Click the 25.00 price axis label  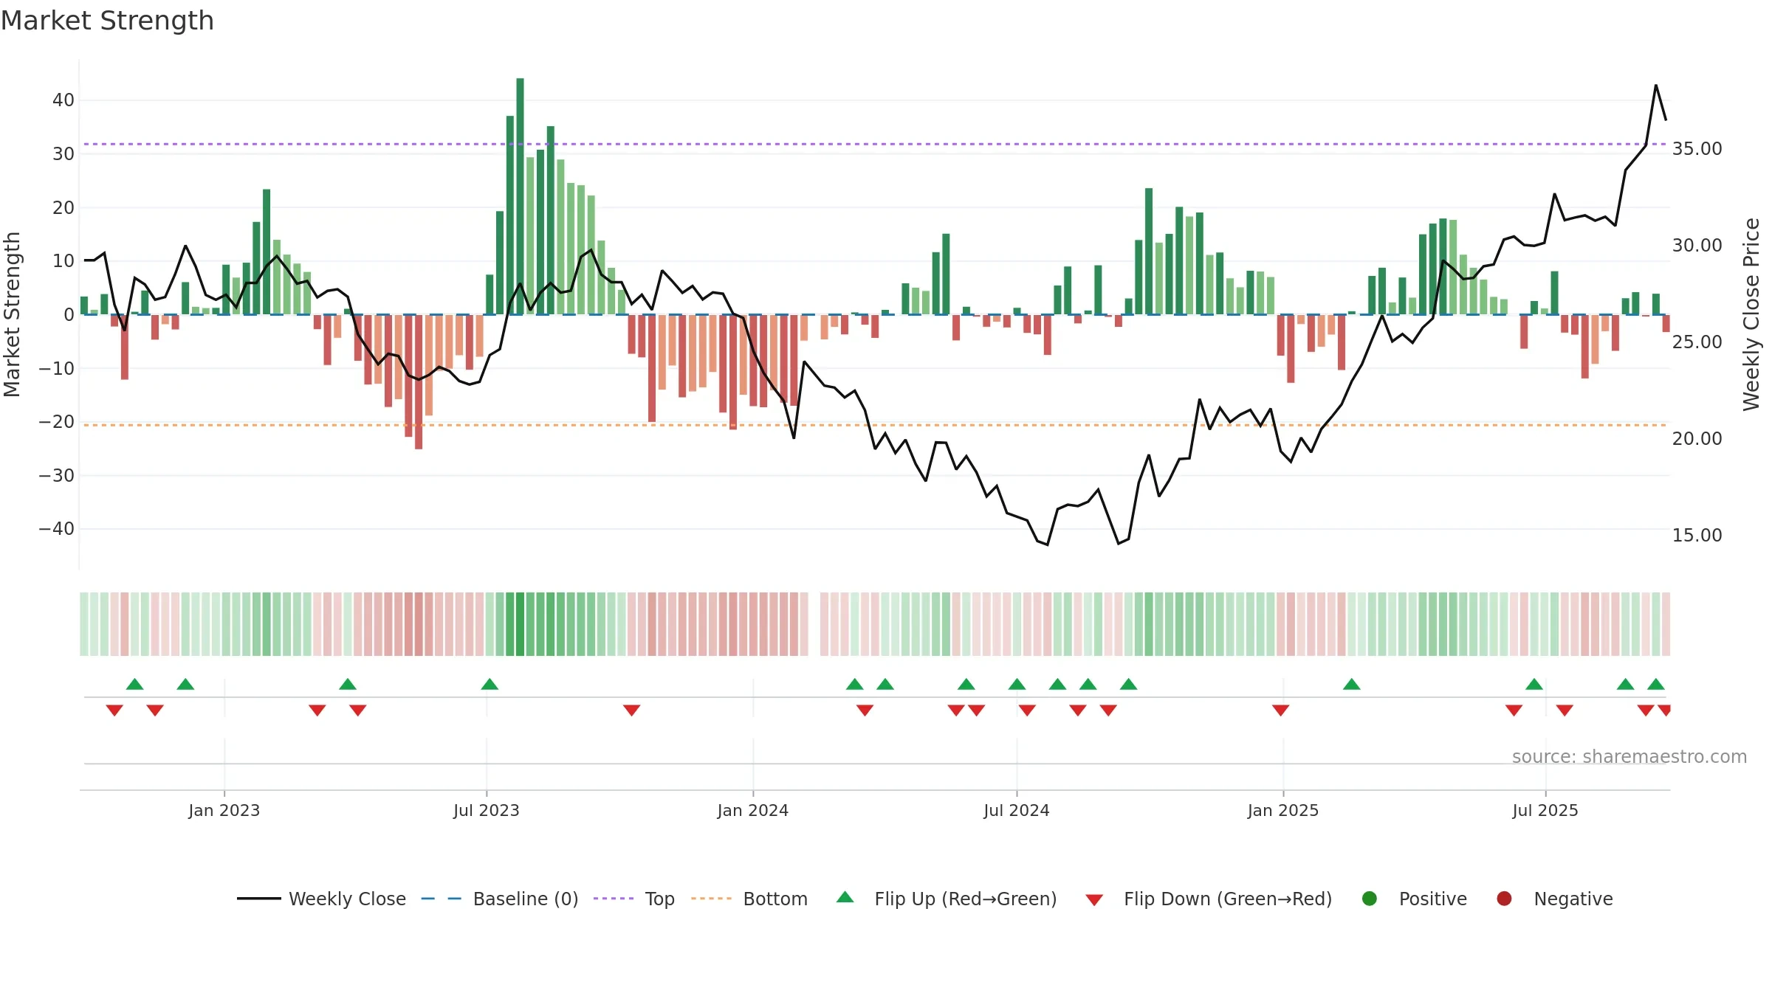(x=1697, y=342)
